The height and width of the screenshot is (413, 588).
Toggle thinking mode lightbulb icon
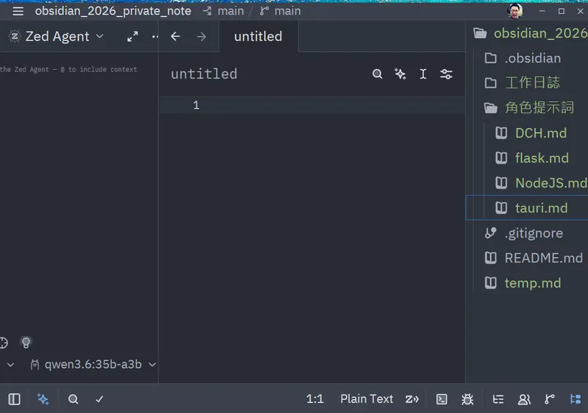click(x=26, y=342)
